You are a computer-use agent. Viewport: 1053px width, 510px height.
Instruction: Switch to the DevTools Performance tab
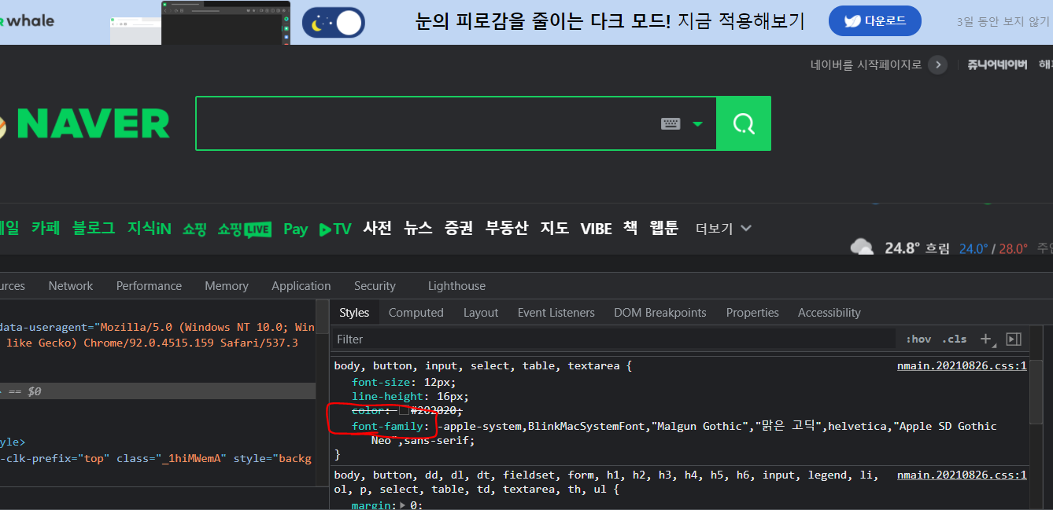click(x=149, y=286)
